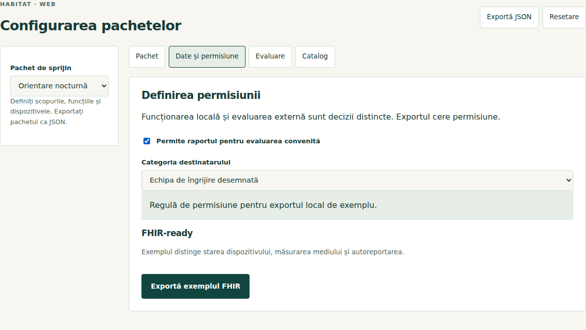
Task: Click the Regulă de permisiune note text
Action: [263, 205]
